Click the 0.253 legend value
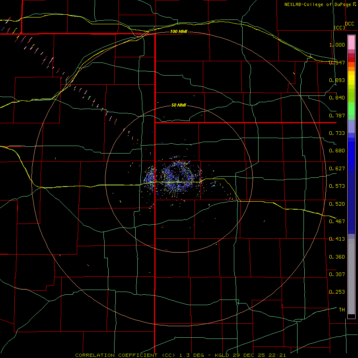 pyautogui.click(x=337, y=292)
